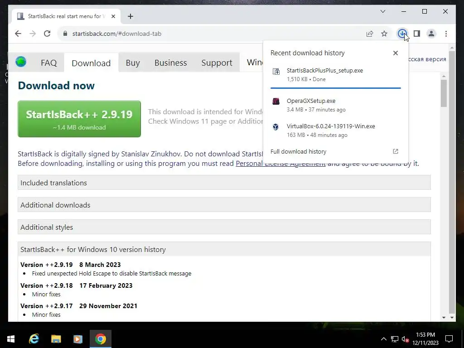Go back to the previous page
The height and width of the screenshot is (348, 464).
coord(18,34)
